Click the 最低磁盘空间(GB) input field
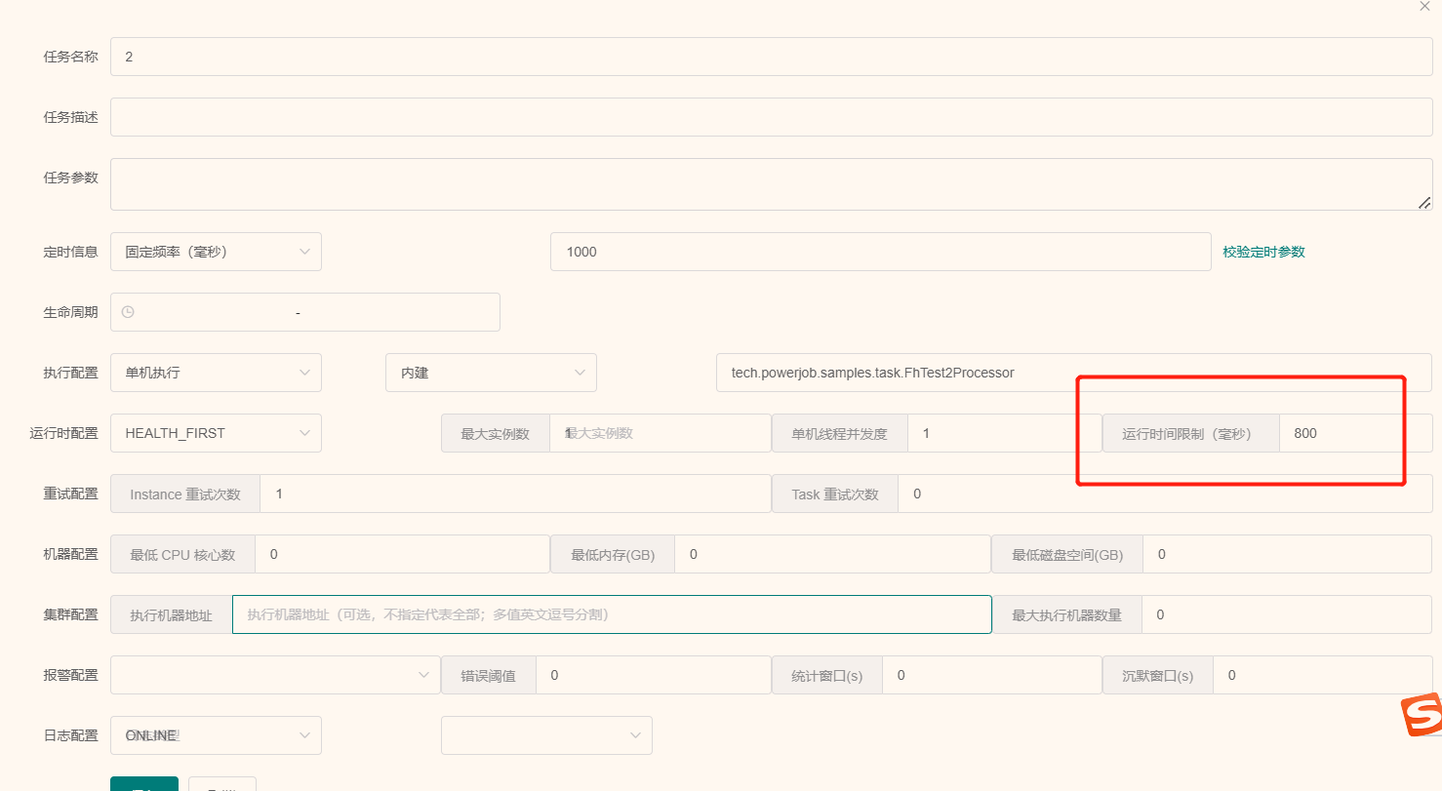Image resolution: width=1442 pixels, height=791 pixels. (x=1287, y=554)
